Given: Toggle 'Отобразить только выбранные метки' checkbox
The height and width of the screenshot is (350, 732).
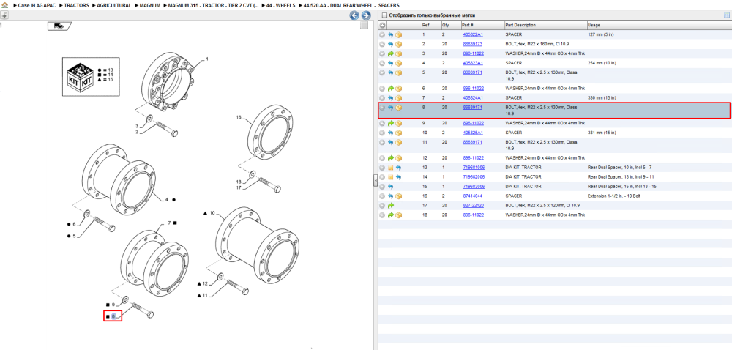Looking at the screenshot, I should coord(384,15).
